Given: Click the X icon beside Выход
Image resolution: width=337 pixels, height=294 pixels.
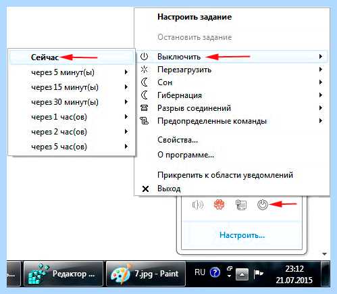Looking at the screenshot, I should pos(145,189).
